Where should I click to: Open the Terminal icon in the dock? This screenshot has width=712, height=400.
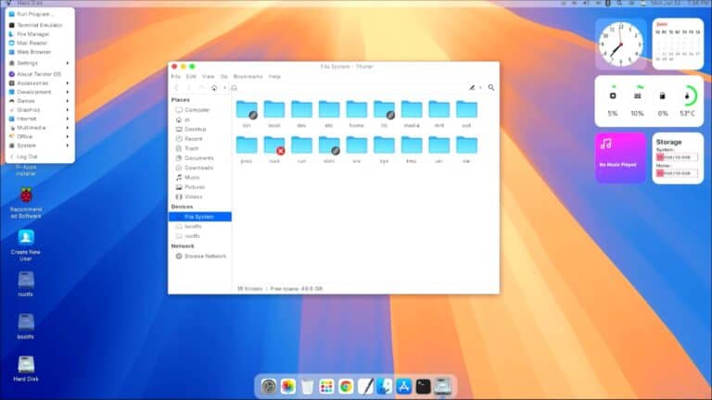pos(423,386)
